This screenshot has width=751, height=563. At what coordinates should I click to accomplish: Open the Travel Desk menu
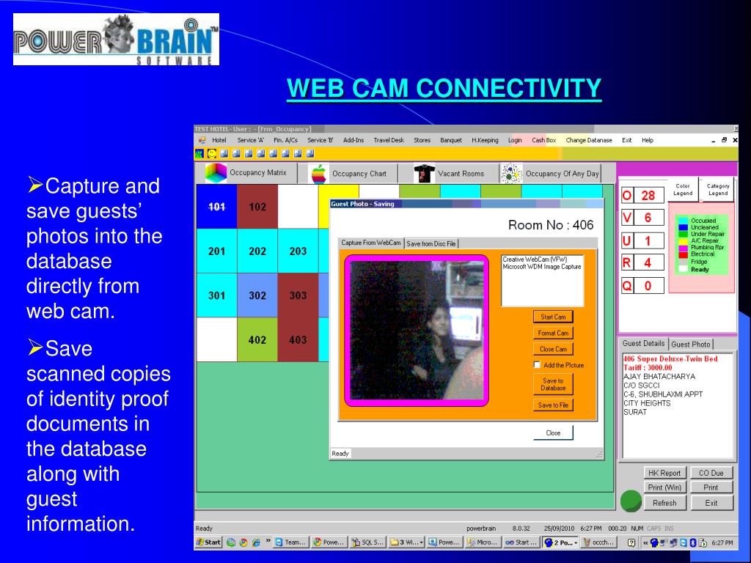click(x=389, y=140)
